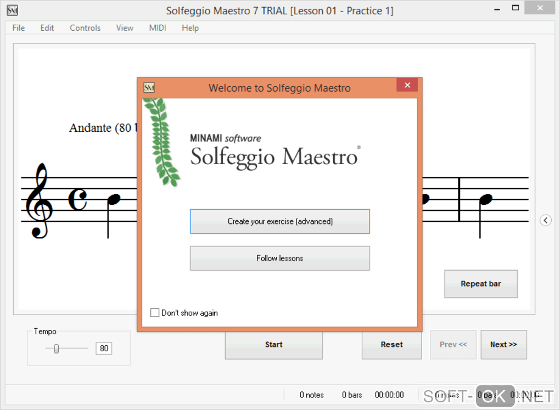The width and height of the screenshot is (560, 410).
Task: Open the View menu
Action: [x=125, y=28]
